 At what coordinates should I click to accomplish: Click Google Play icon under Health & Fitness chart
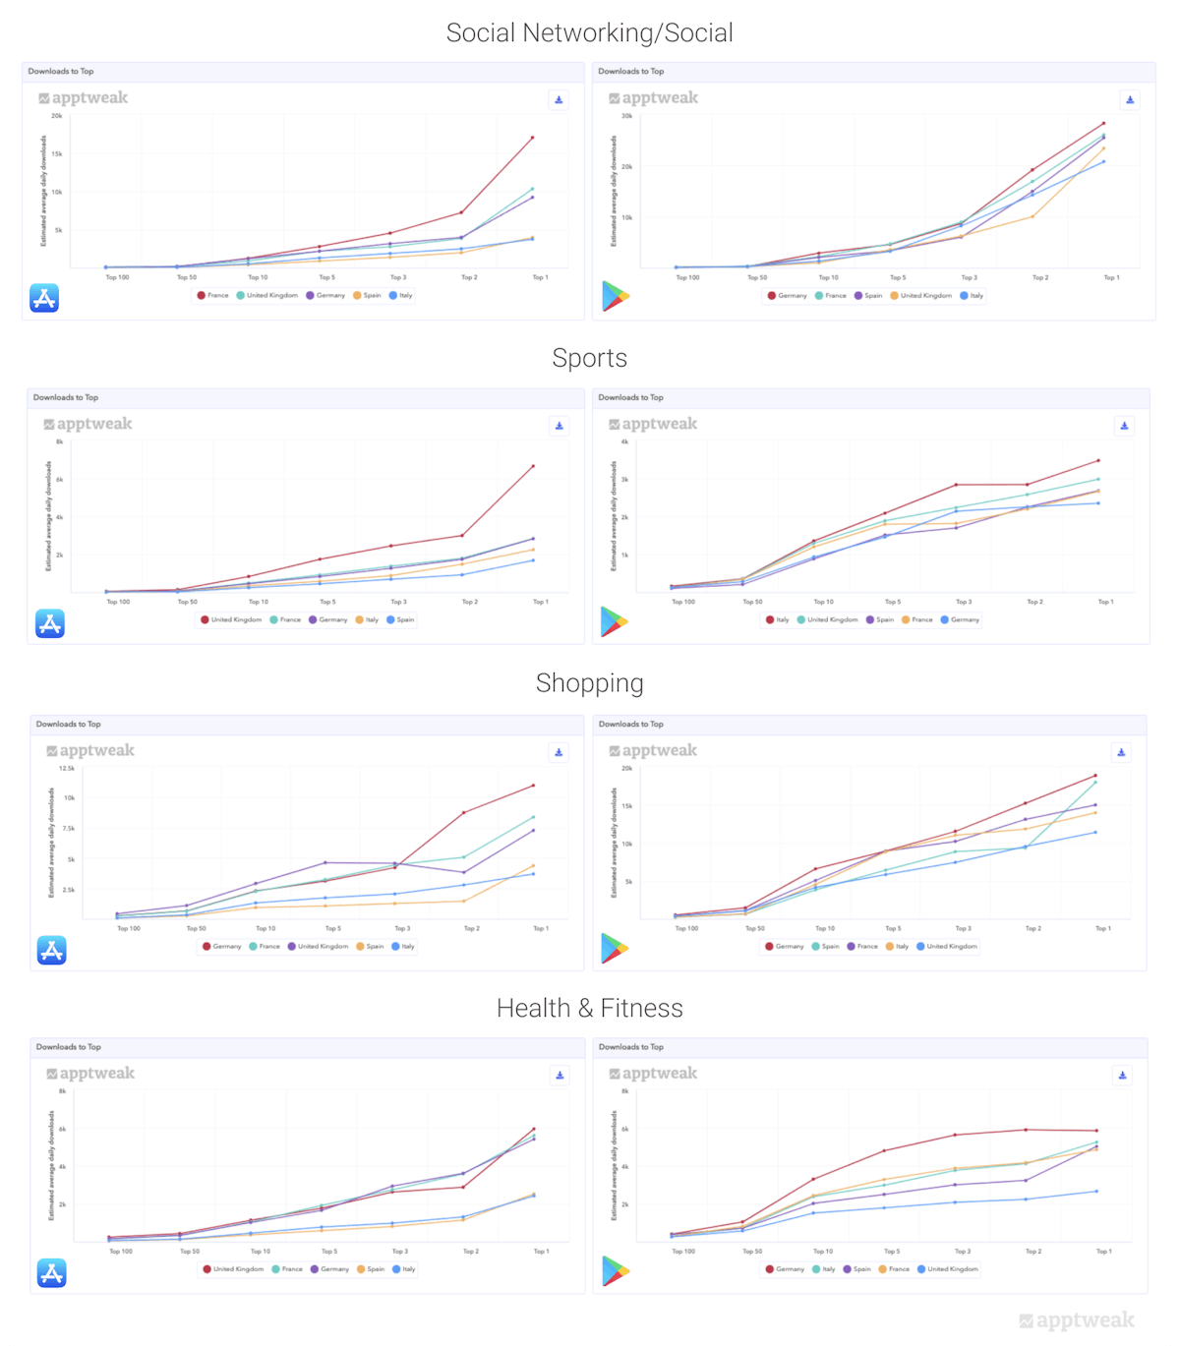pos(616,1271)
